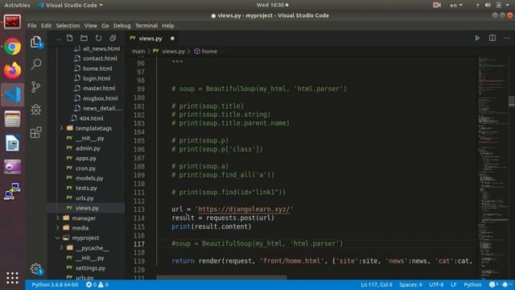Click the https://djangolearn.xyz/ link in code

pyautogui.click(x=244, y=209)
